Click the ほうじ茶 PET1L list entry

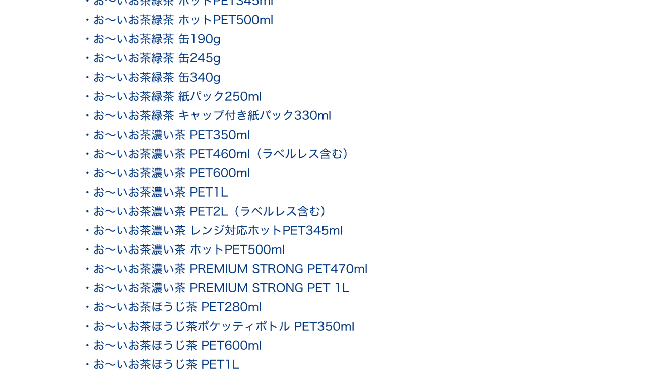coord(166,365)
